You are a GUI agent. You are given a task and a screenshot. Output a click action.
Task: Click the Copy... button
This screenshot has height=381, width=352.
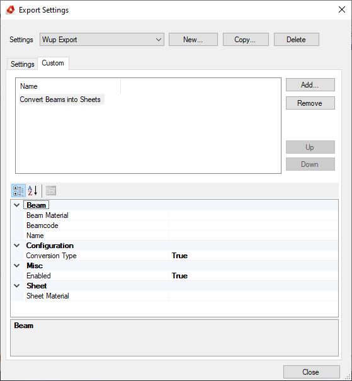246,40
